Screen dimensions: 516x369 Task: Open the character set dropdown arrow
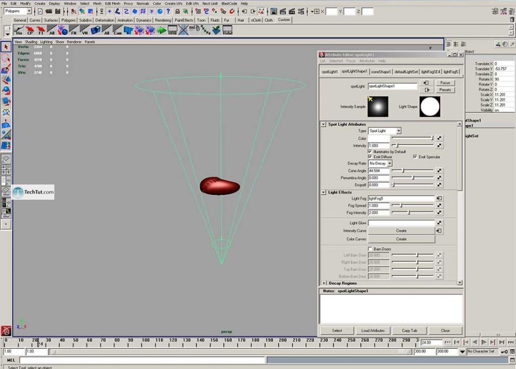tap(462, 352)
